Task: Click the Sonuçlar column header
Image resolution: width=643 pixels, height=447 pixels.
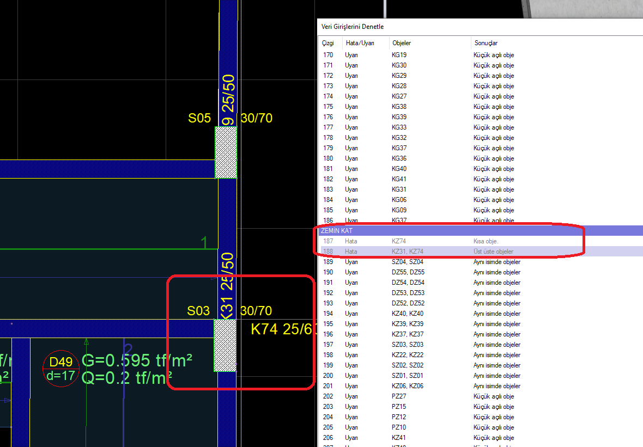Action: point(486,43)
